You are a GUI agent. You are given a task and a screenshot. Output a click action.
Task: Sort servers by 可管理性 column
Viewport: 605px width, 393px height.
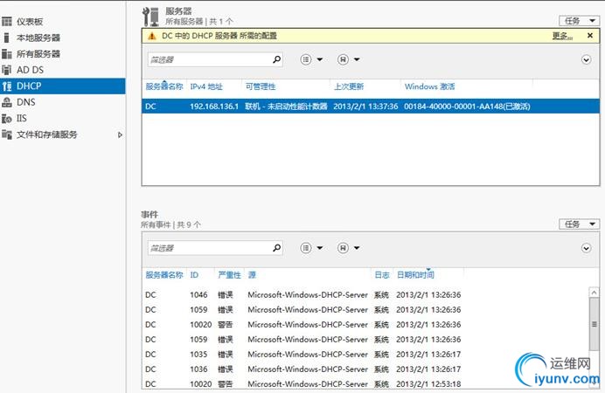tap(261, 86)
